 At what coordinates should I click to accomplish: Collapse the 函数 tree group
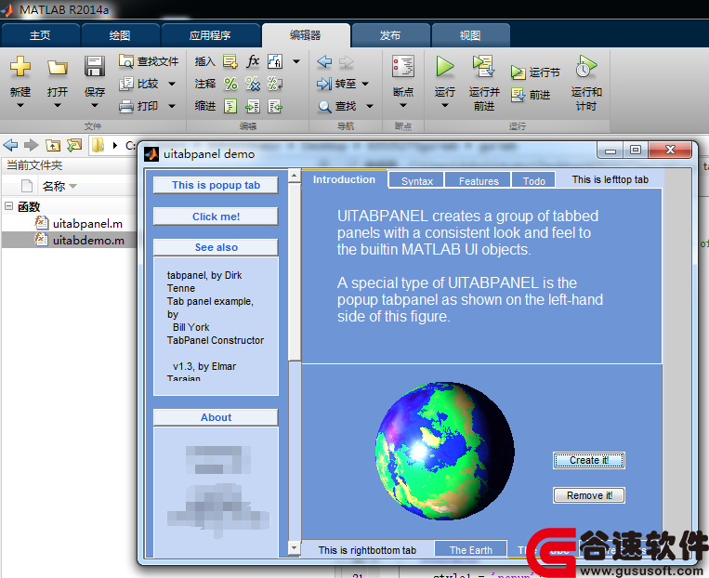pyautogui.click(x=8, y=206)
